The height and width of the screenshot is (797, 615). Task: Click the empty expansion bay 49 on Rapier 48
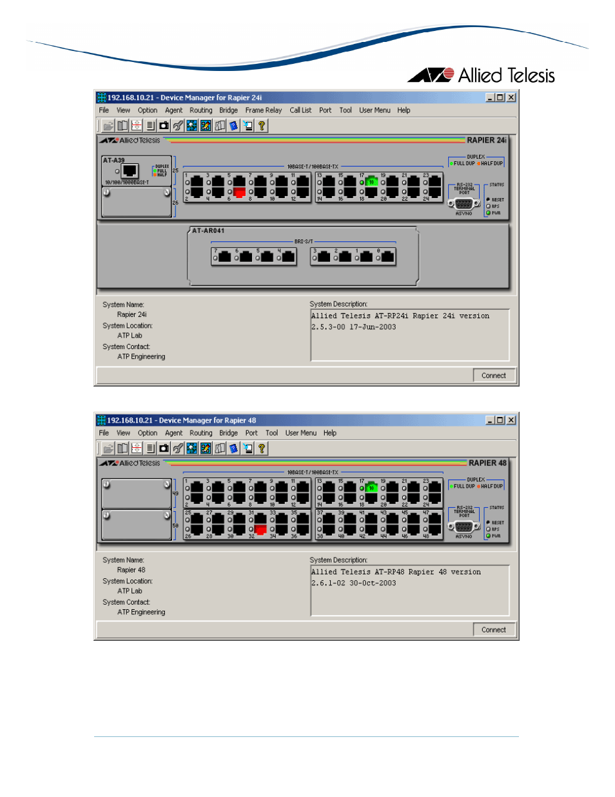[x=136, y=494]
